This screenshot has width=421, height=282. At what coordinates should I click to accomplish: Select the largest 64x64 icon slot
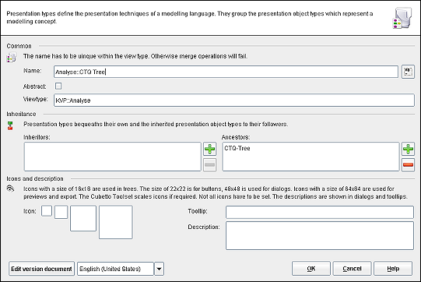pyautogui.click(x=116, y=222)
